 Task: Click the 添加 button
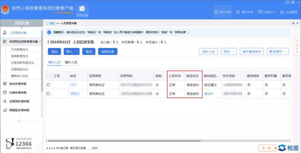(54, 51)
